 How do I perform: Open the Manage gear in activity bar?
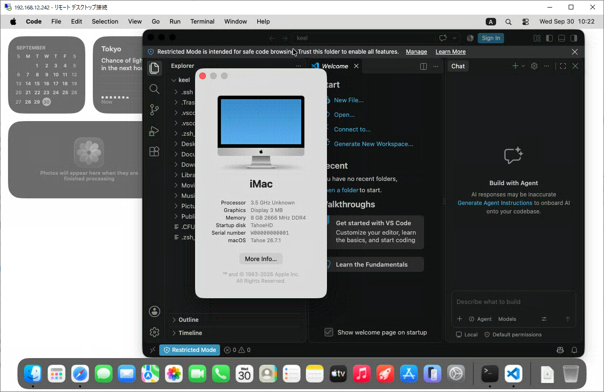click(154, 332)
